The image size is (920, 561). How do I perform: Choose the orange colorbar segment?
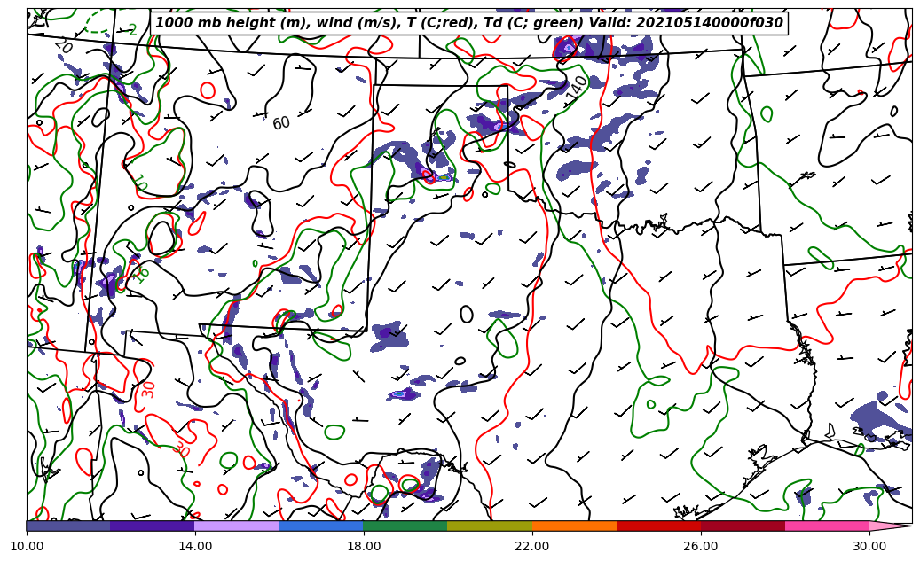click(x=573, y=526)
